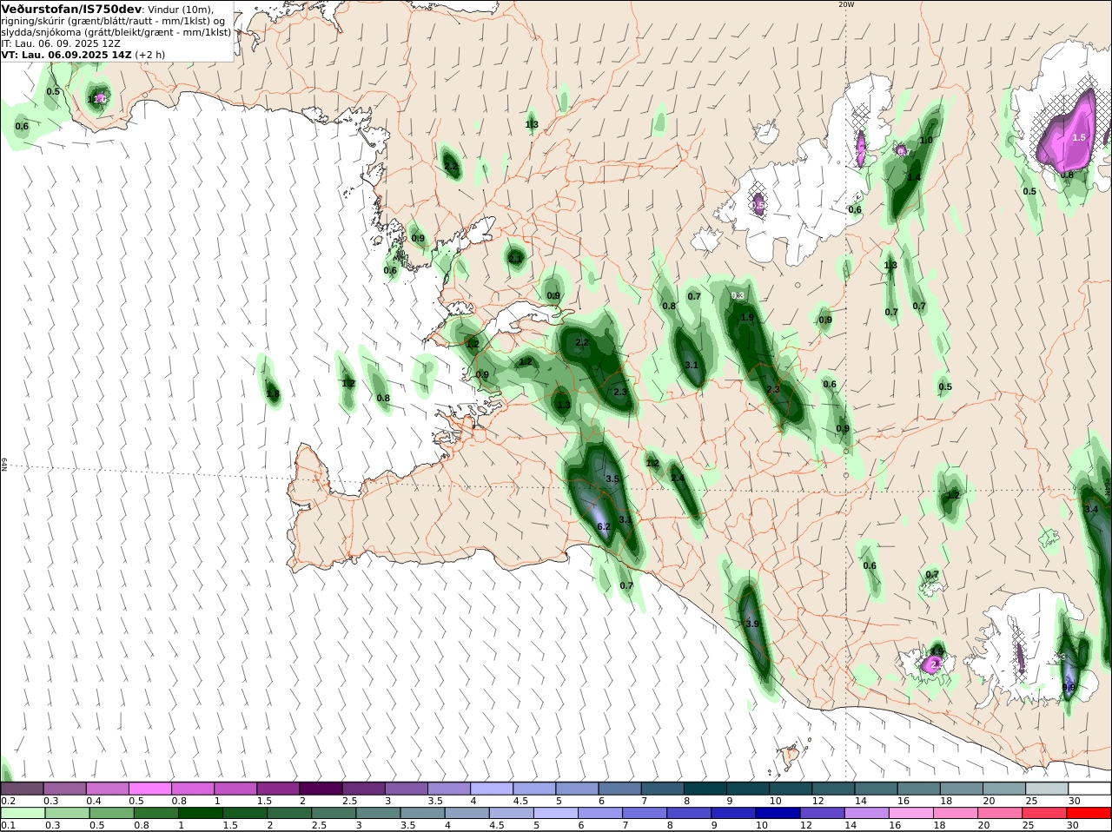The width and height of the screenshot is (1112, 832).
Task: Click the 64N latitude label on the left edge
Action: pos(4,465)
